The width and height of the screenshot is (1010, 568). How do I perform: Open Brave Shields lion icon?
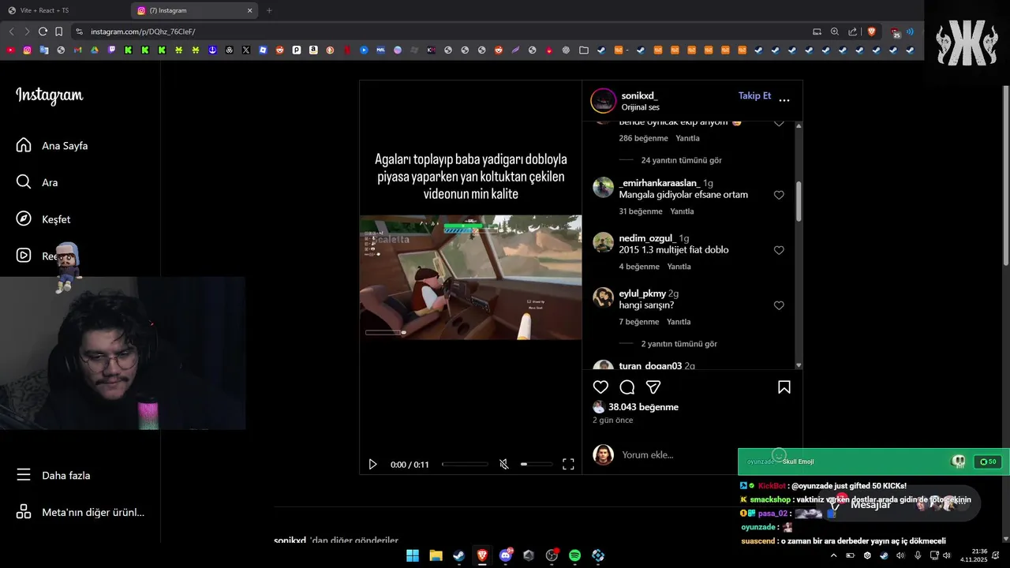[871, 32]
